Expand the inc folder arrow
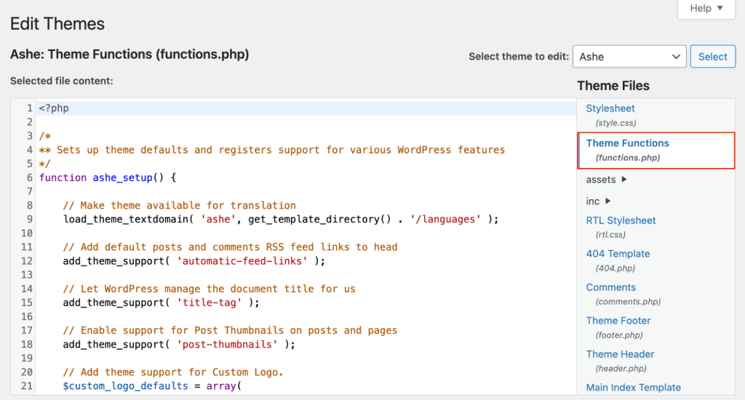 pyautogui.click(x=608, y=201)
